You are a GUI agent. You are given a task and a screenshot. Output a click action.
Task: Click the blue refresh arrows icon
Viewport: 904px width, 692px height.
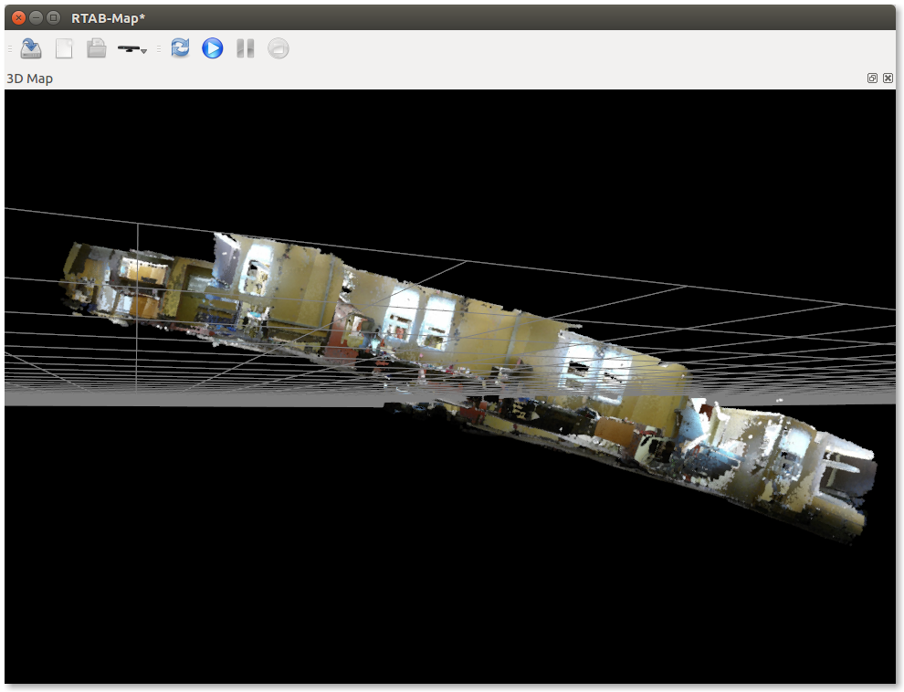pos(181,48)
